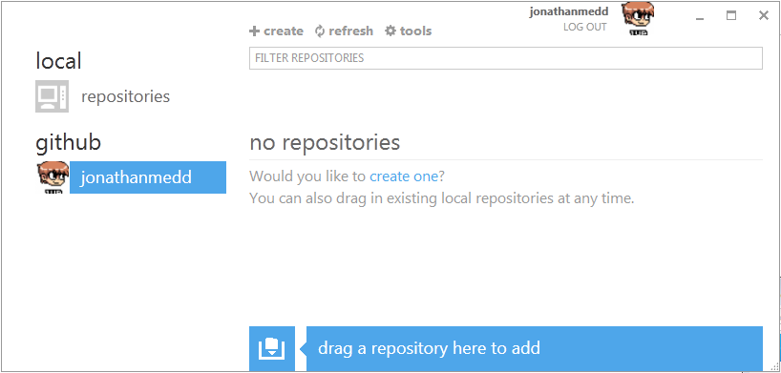Click the drop repository box icon
Image resolution: width=781 pixels, height=373 pixels.
pos(272,348)
